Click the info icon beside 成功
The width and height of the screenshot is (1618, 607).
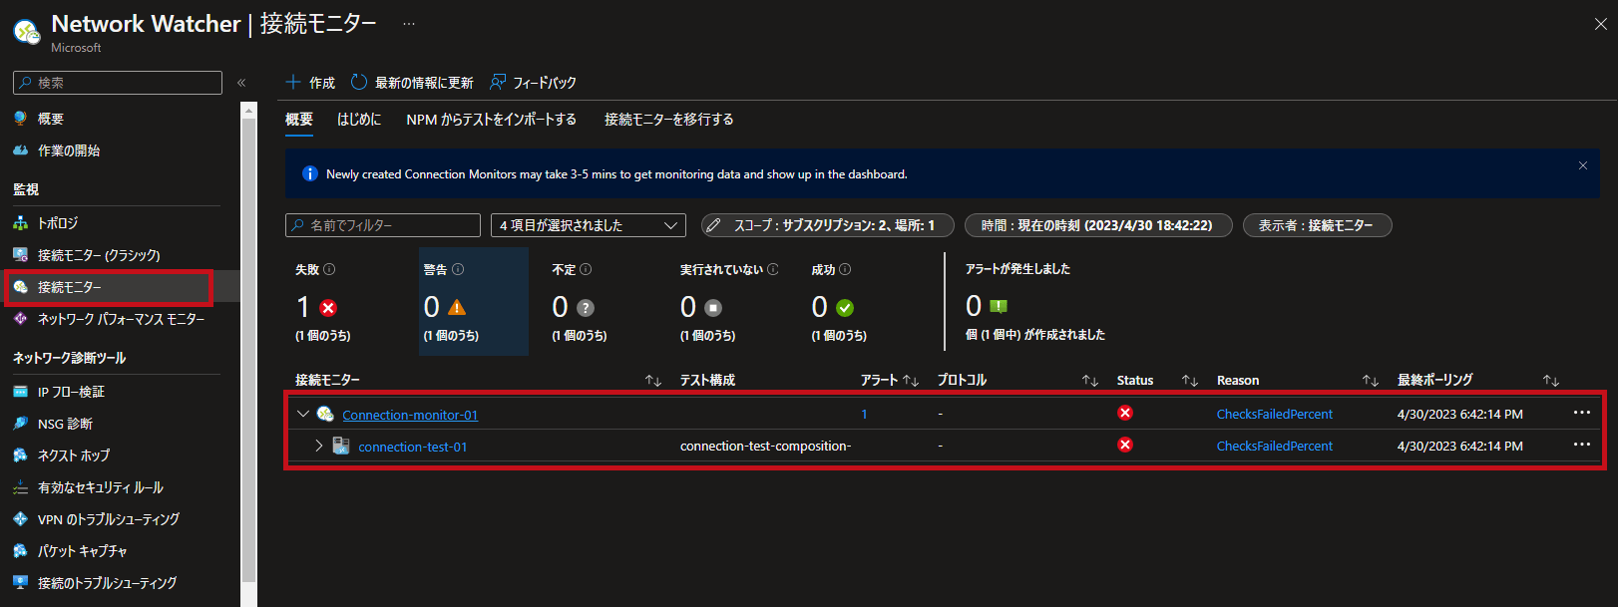[x=845, y=269]
